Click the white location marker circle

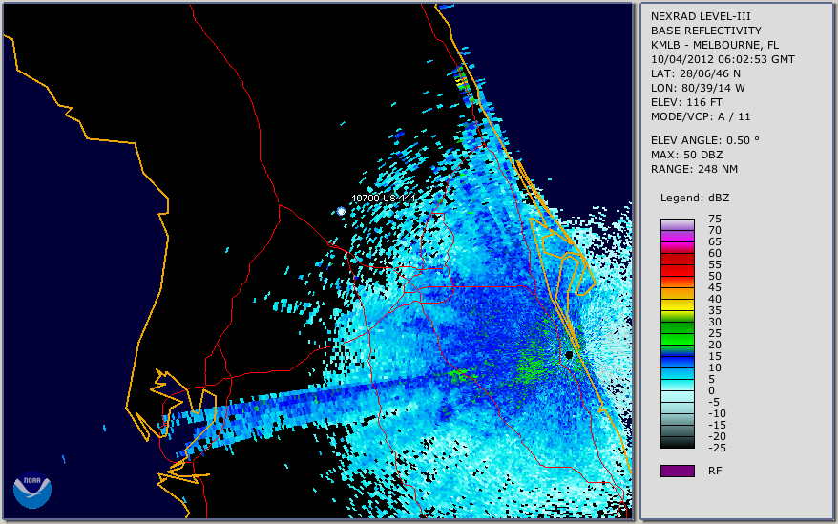(341, 211)
